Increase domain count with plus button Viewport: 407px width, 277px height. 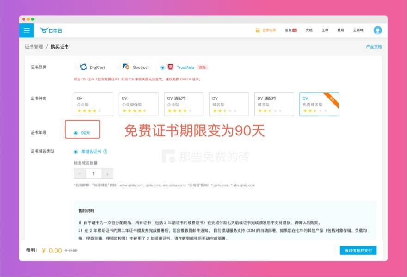107,174
